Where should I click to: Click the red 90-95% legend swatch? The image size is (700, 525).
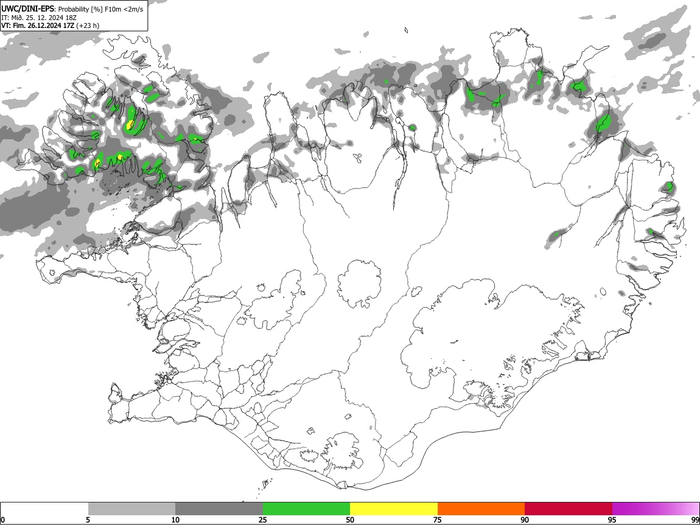(569, 509)
